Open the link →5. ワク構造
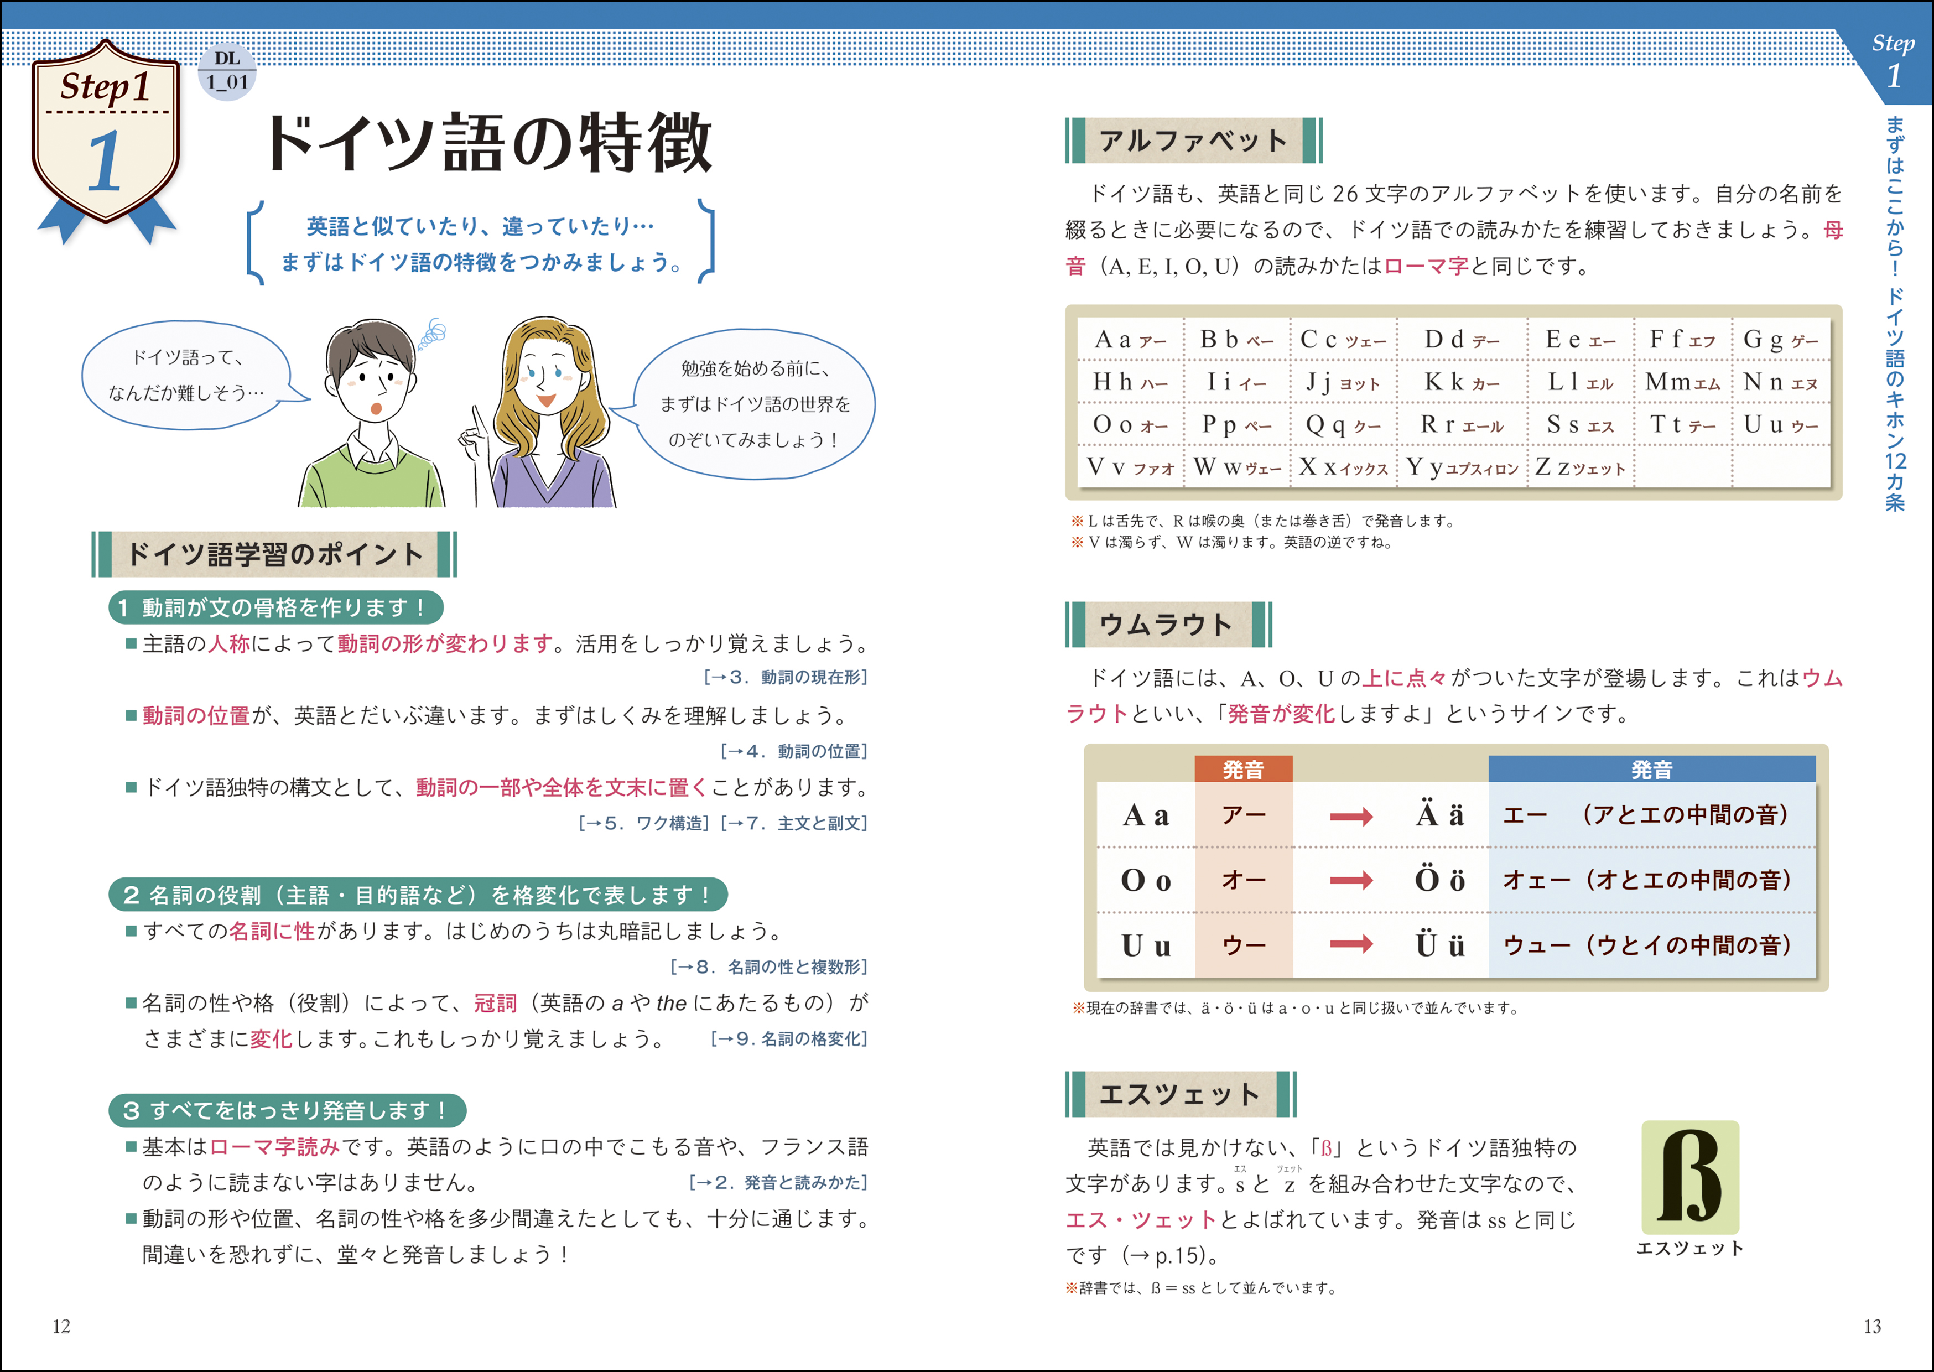1934x1372 pixels. (643, 823)
